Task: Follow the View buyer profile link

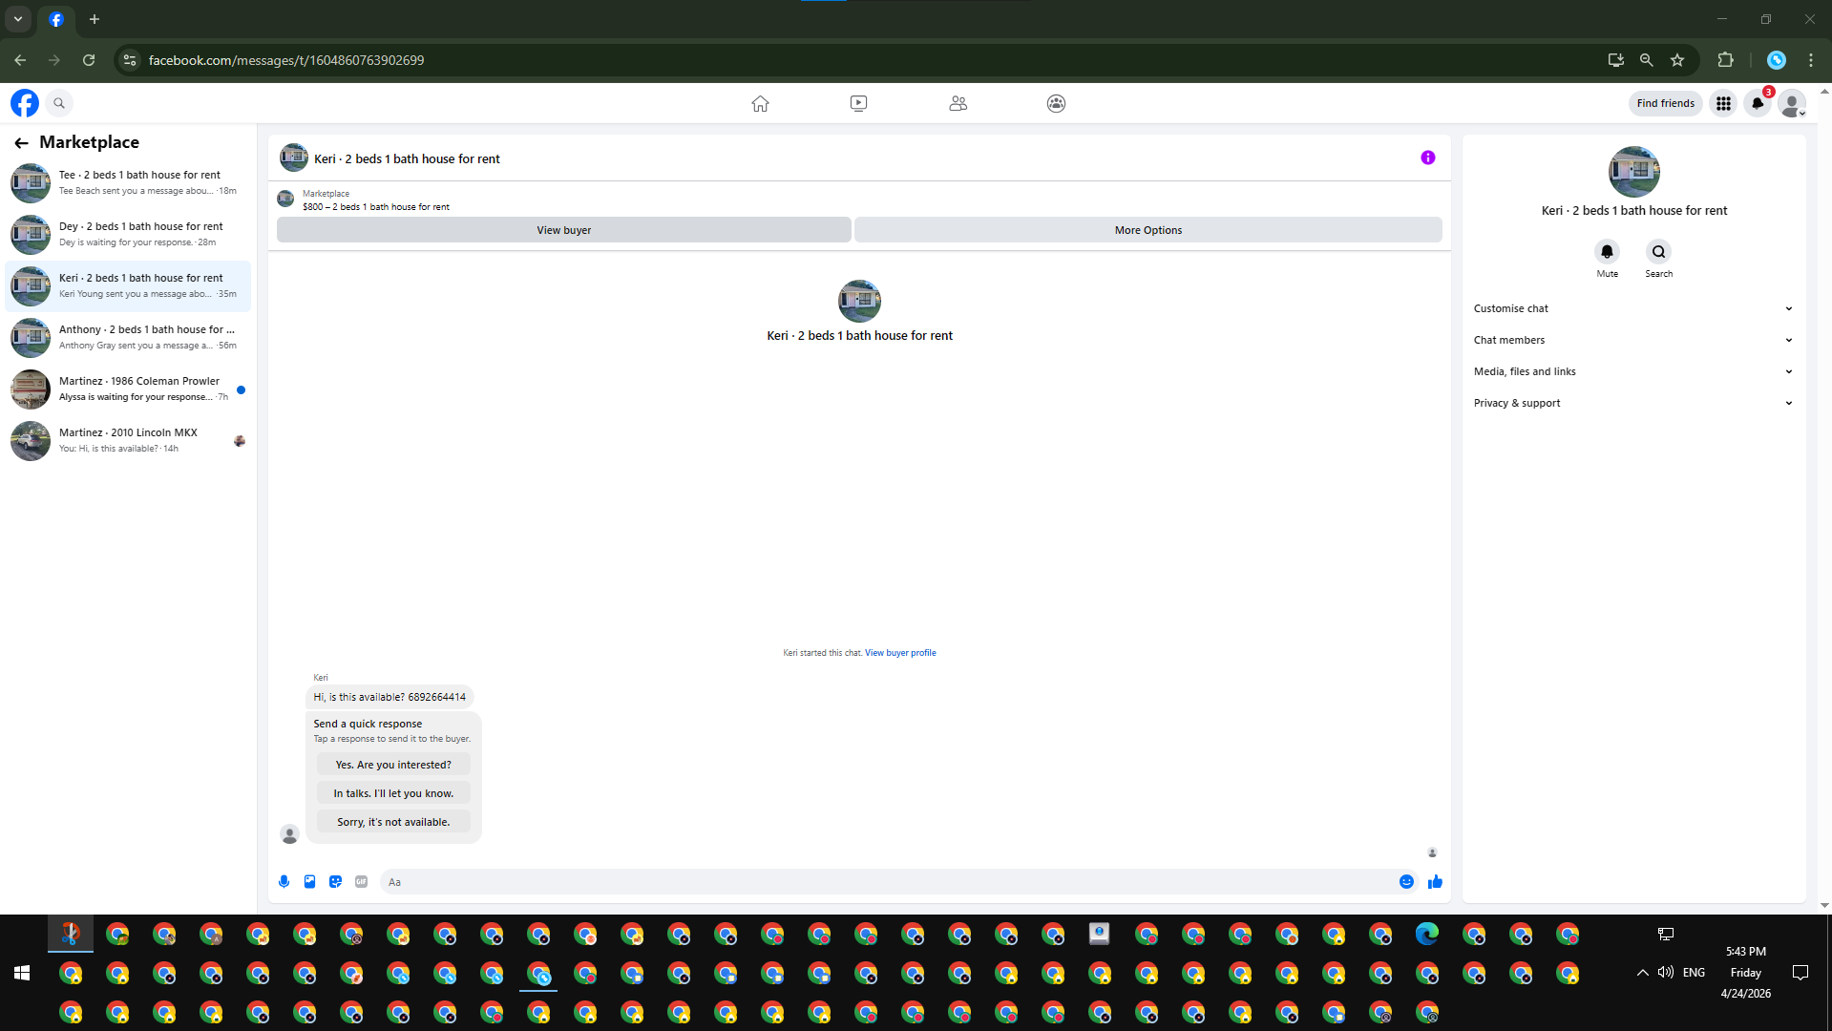Action: pyautogui.click(x=900, y=653)
